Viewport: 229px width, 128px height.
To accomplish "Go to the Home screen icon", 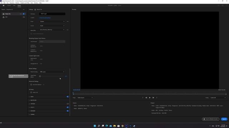I will [4, 6].
